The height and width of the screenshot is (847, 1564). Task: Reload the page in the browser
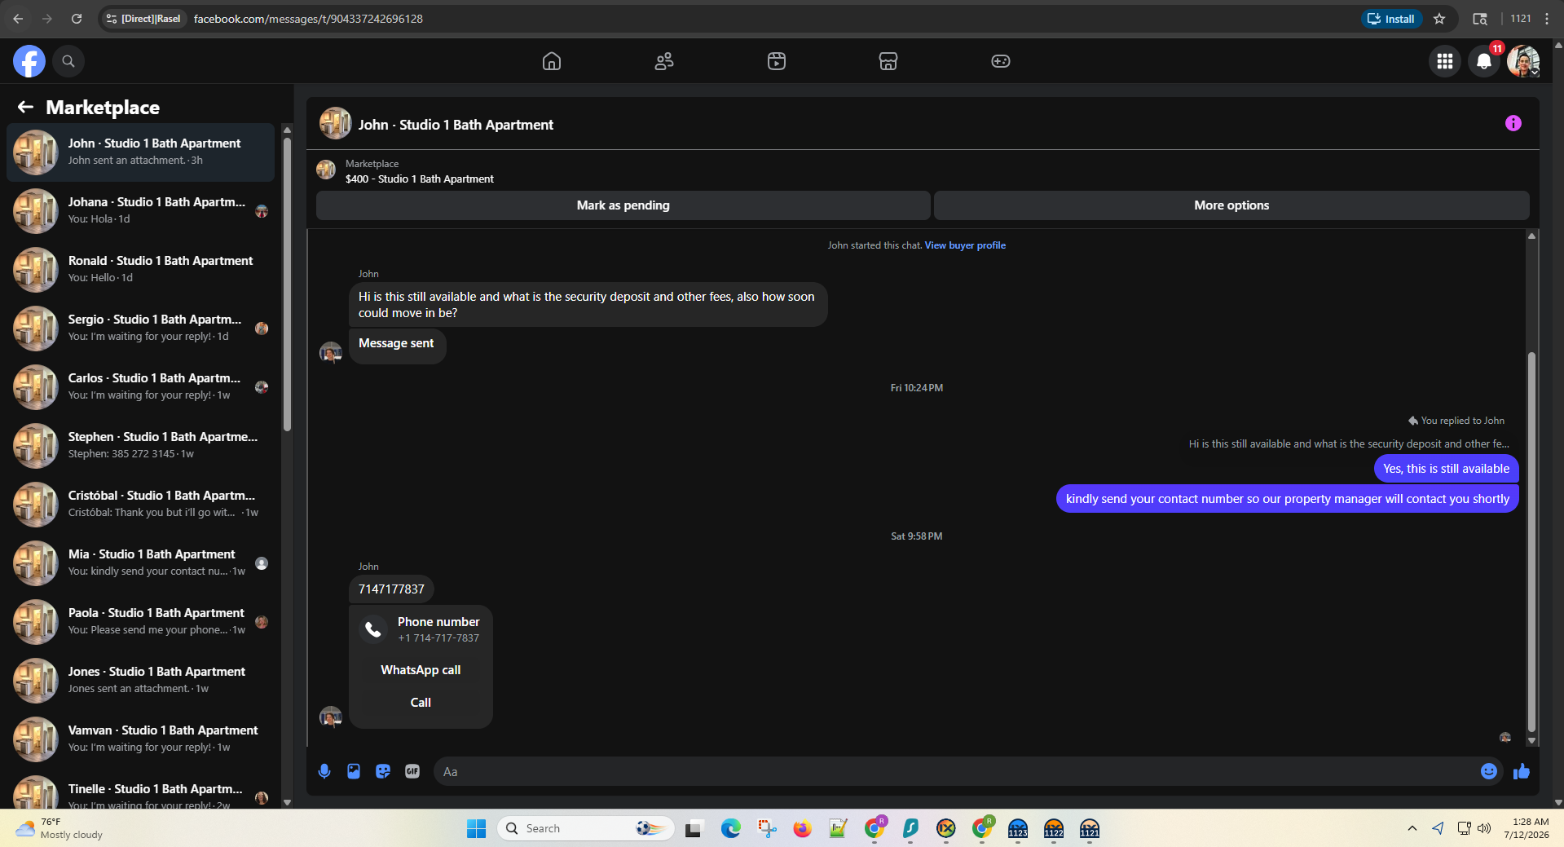click(x=77, y=19)
